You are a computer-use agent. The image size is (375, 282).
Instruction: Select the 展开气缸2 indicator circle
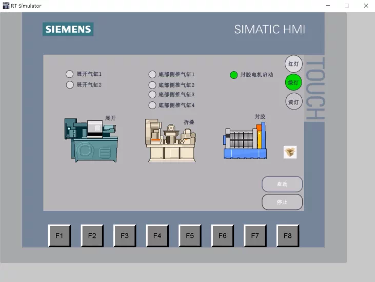point(70,84)
